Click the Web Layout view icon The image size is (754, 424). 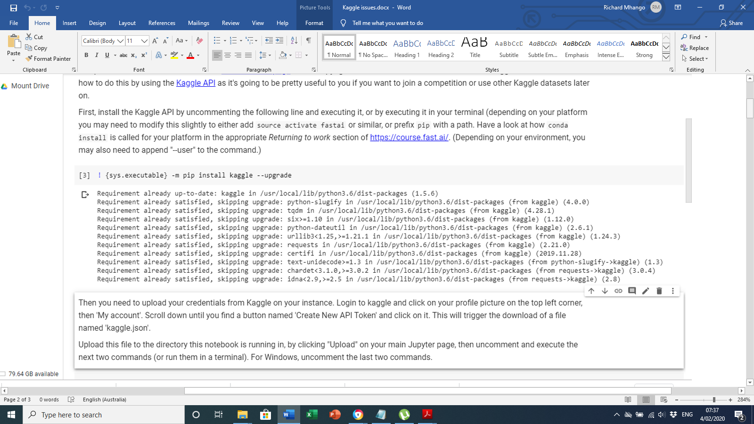point(664,400)
